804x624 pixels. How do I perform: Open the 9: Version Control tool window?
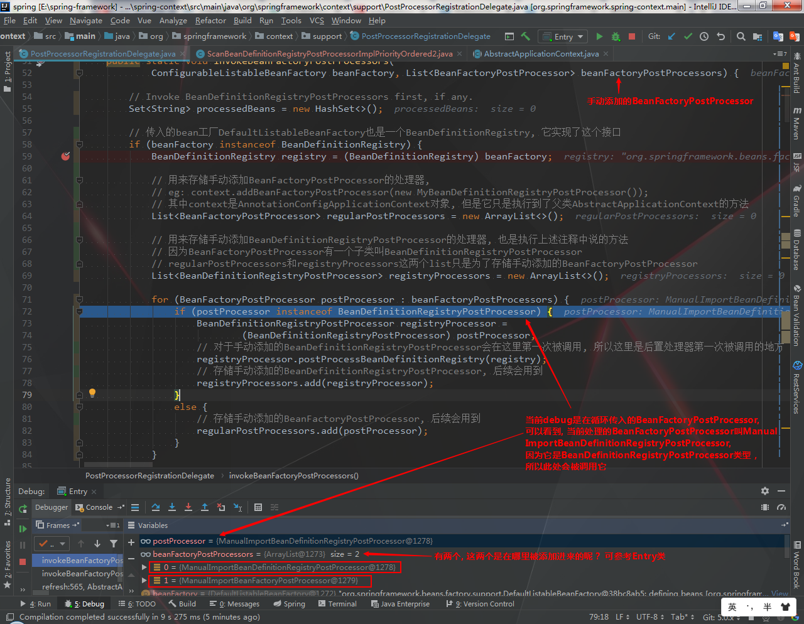pos(480,604)
